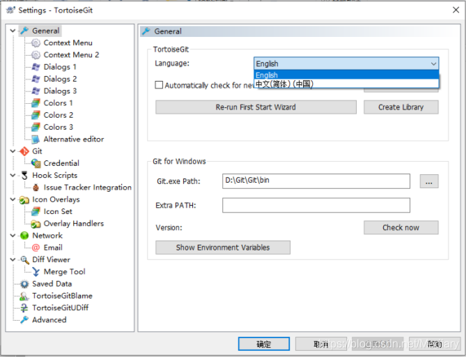Confirm settings with the 确定 button
The width and height of the screenshot is (466, 357).
point(264,344)
